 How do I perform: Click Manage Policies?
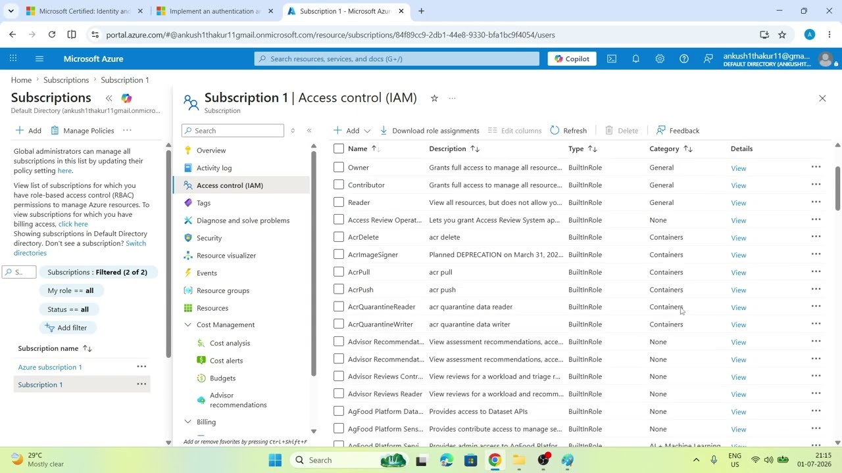(82, 130)
